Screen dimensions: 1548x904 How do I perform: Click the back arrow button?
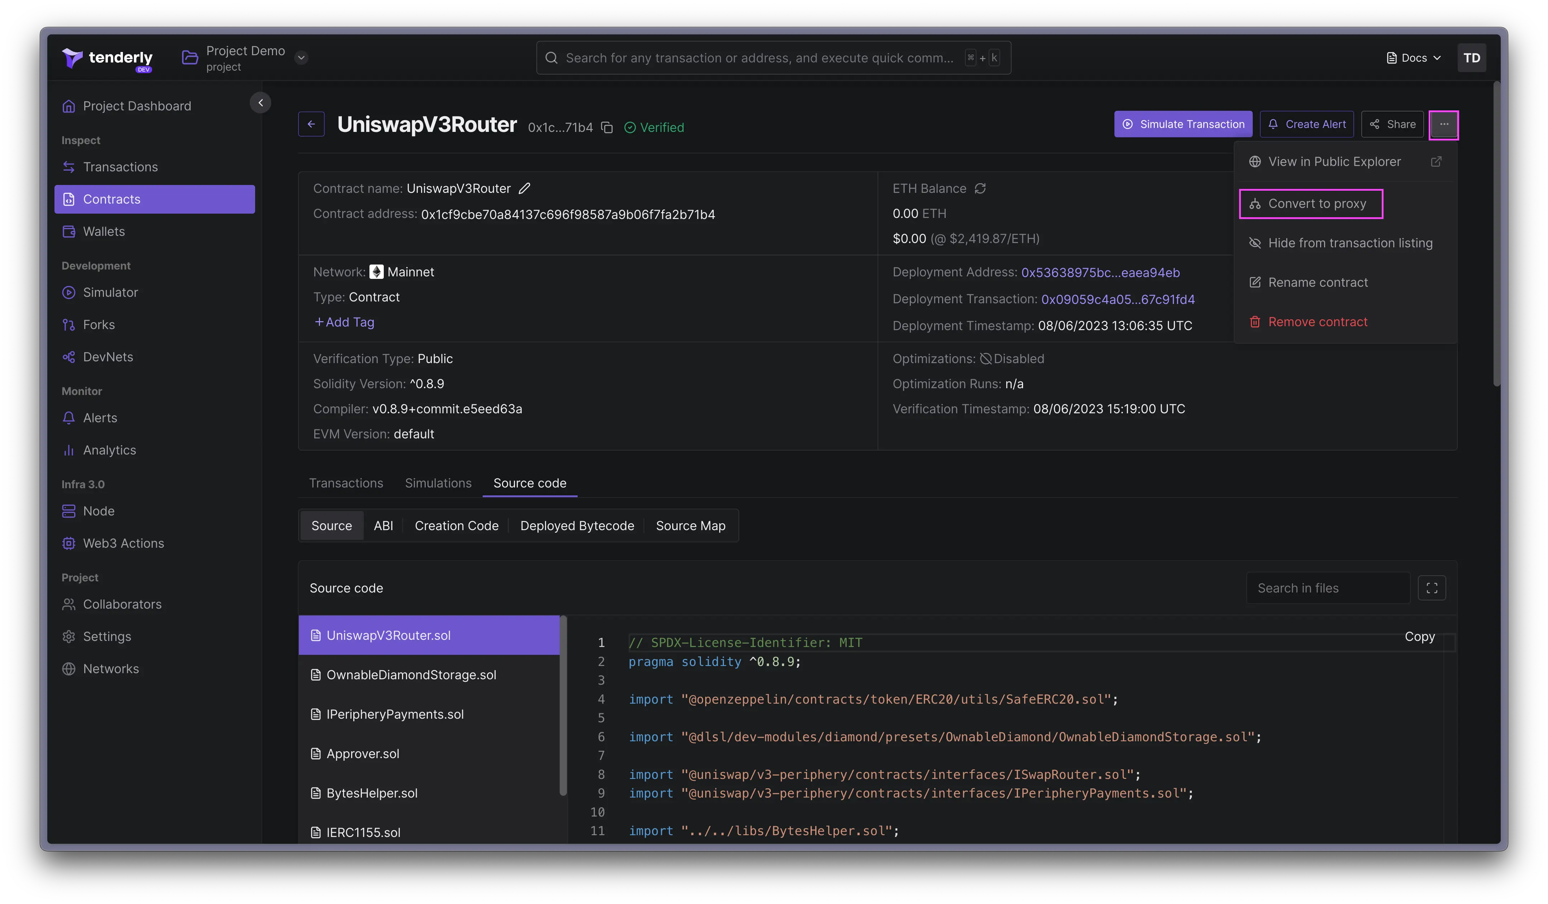(311, 124)
